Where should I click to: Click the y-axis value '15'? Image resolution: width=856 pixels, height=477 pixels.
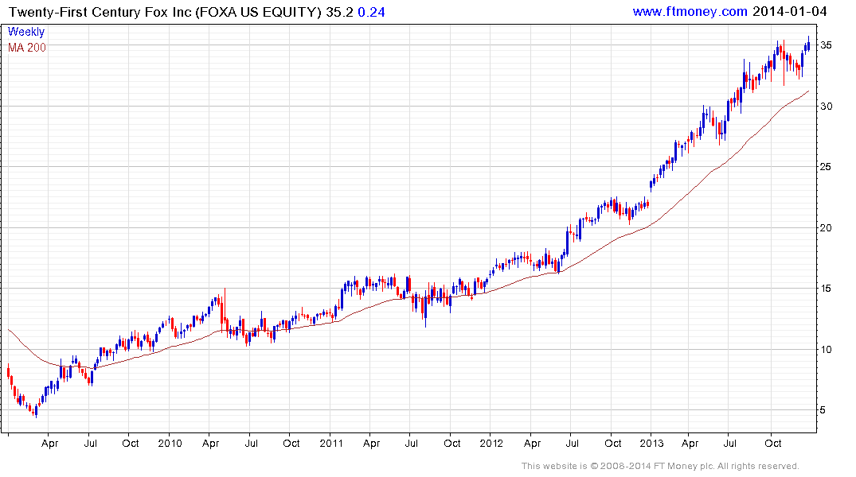pyautogui.click(x=826, y=288)
